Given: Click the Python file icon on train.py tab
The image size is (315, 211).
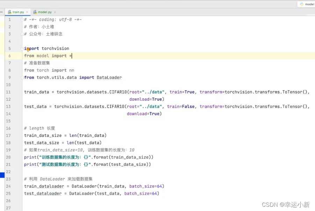Looking at the screenshot, I should tap(10, 12).
